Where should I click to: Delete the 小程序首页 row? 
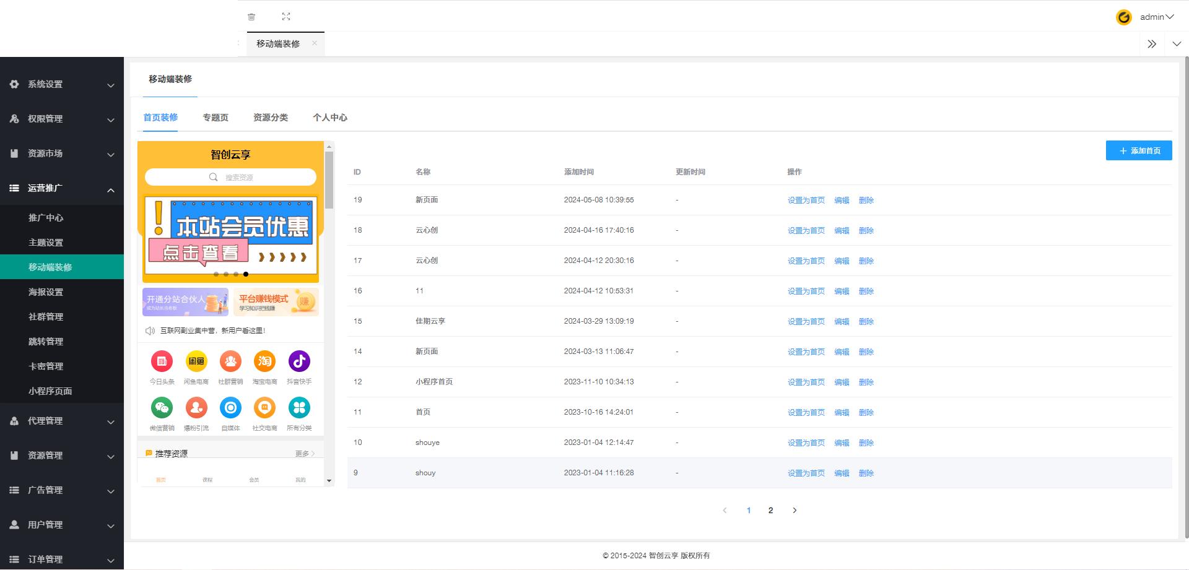click(x=866, y=382)
